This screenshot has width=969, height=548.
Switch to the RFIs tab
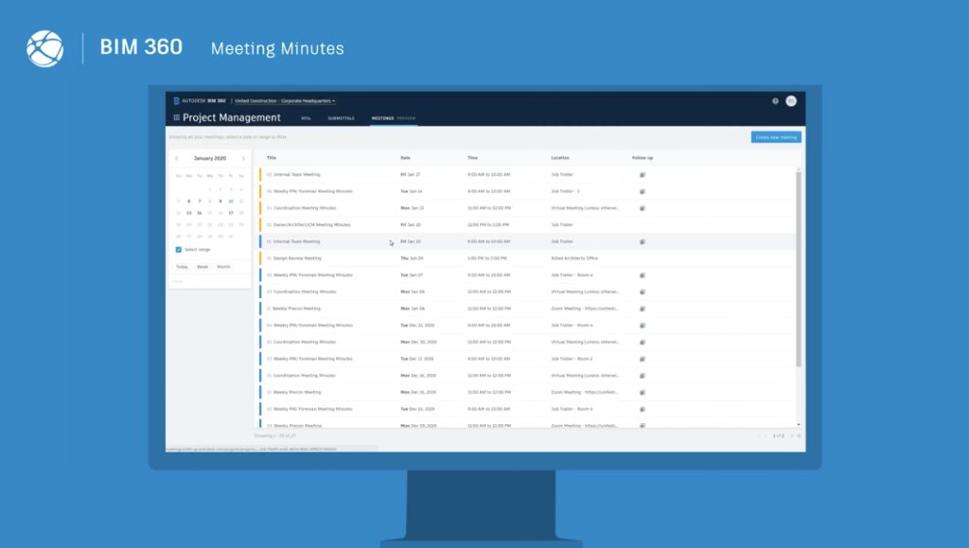[x=306, y=118]
